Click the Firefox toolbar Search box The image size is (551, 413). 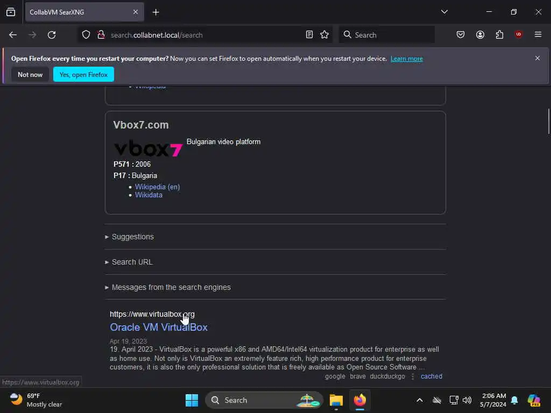point(386,35)
